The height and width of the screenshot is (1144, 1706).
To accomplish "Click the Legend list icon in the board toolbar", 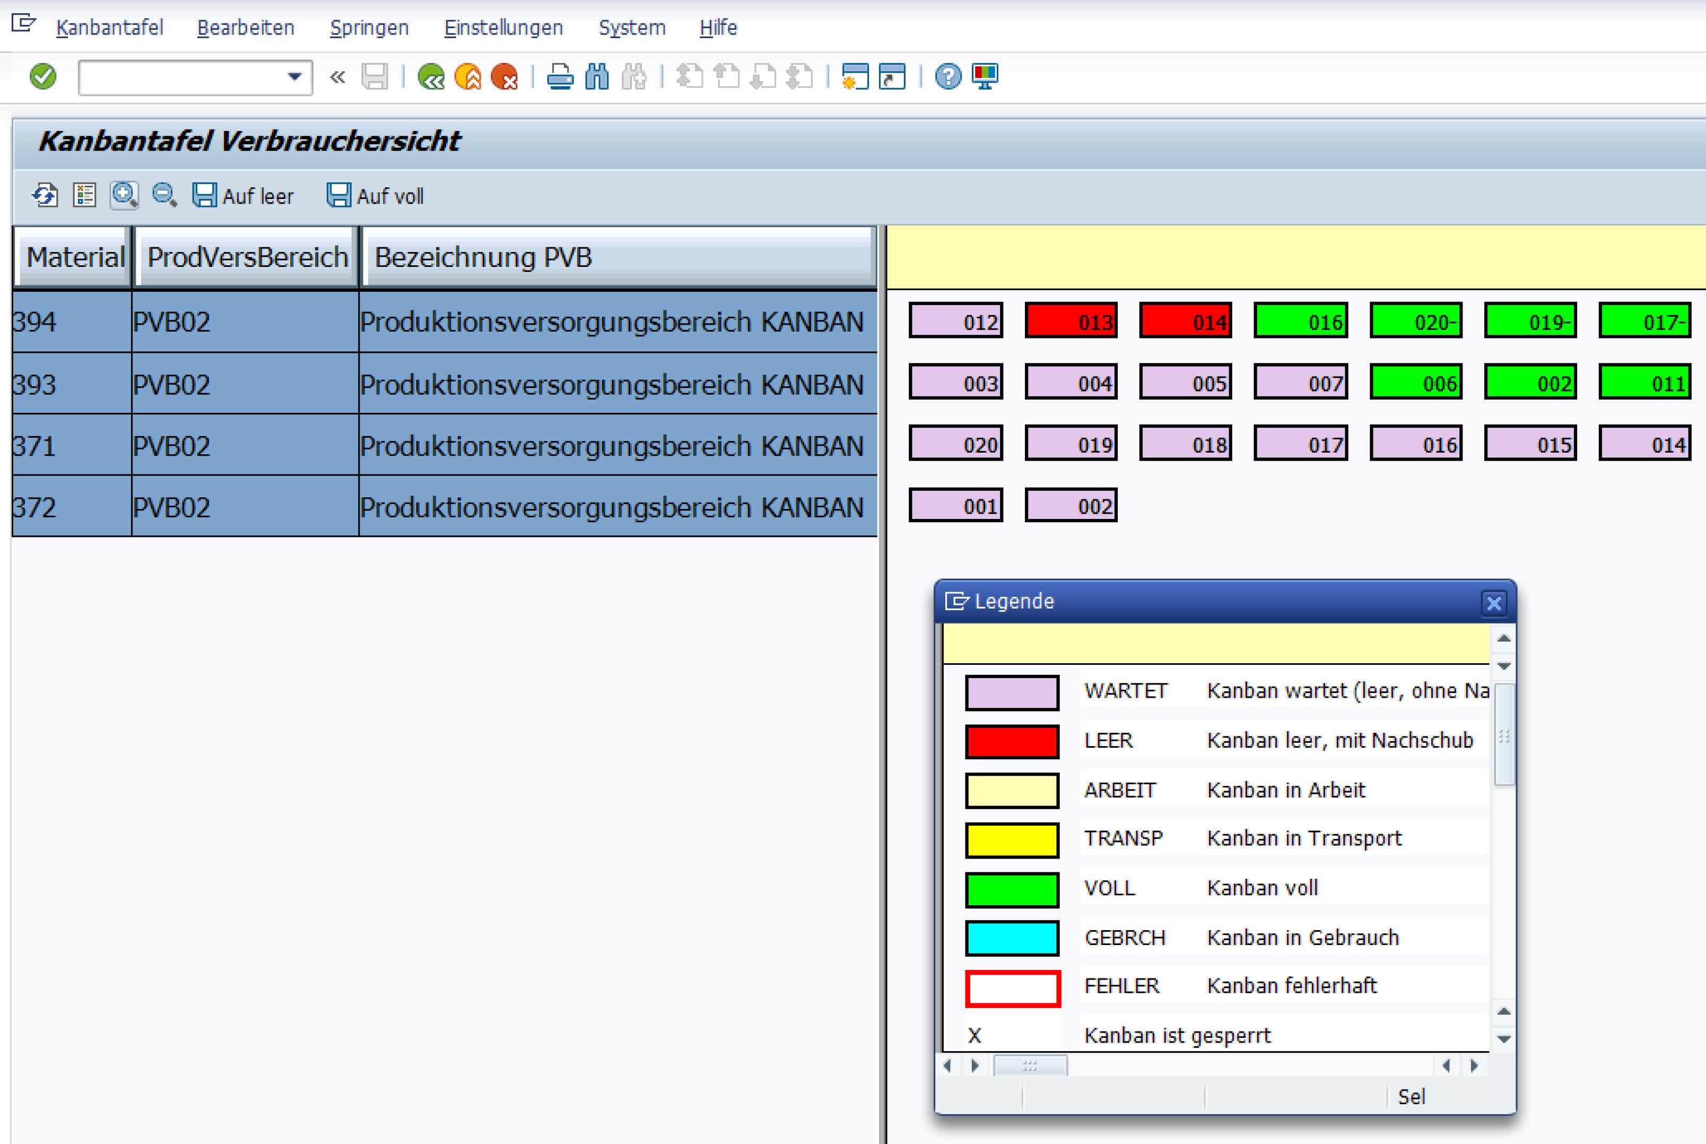I will coord(84,195).
